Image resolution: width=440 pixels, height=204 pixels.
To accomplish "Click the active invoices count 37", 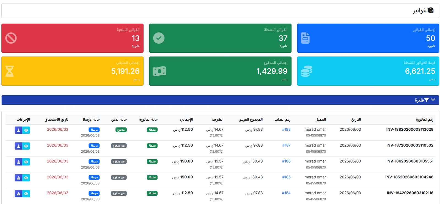I will pos(283,38).
